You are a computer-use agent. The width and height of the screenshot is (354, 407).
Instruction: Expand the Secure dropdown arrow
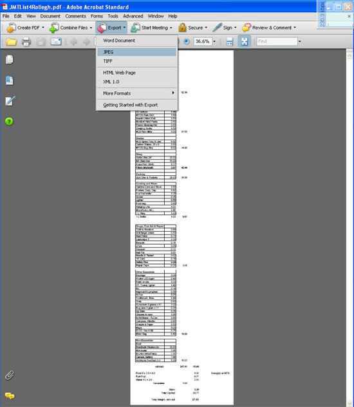206,28
